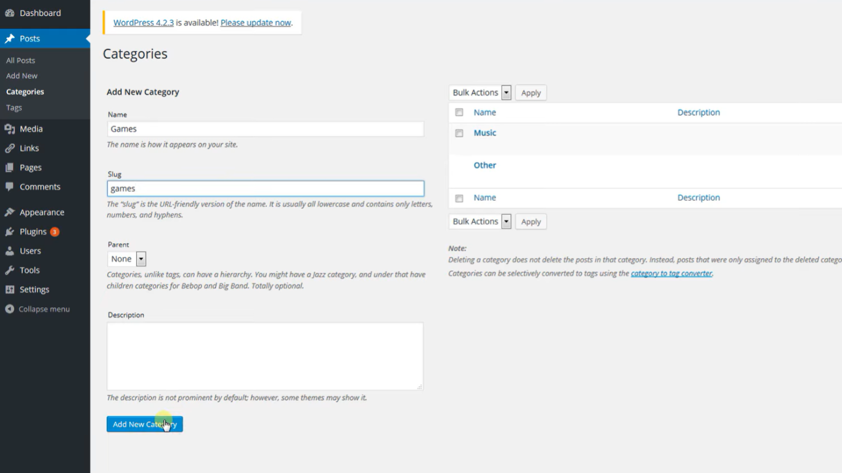Open the Tags submenu item
This screenshot has height=473, width=842.
(14, 108)
